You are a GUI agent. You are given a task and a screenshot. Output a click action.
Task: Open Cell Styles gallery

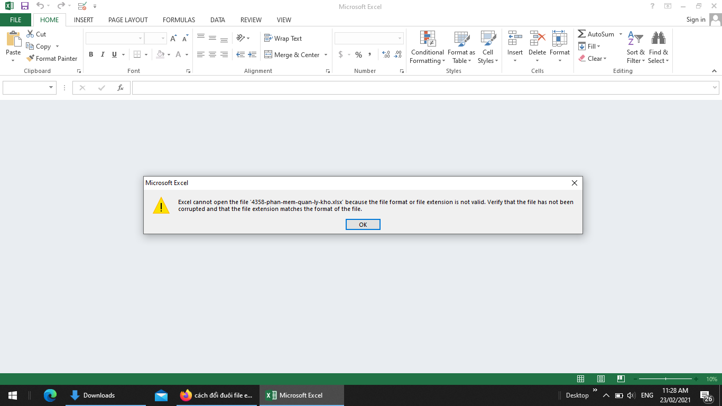pyautogui.click(x=488, y=47)
